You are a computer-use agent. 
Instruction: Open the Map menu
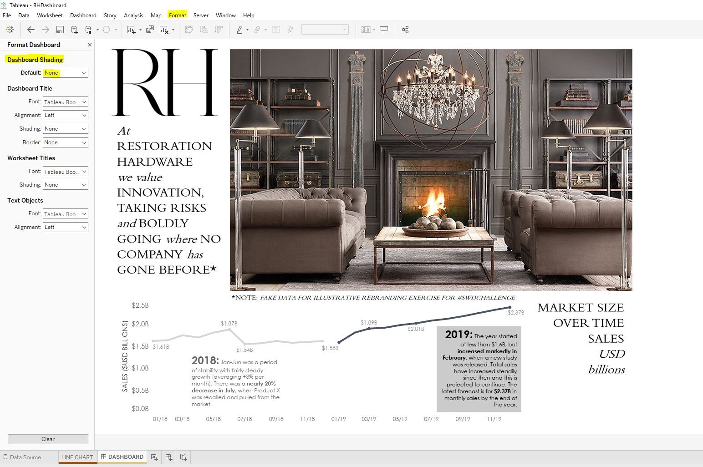(156, 15)
